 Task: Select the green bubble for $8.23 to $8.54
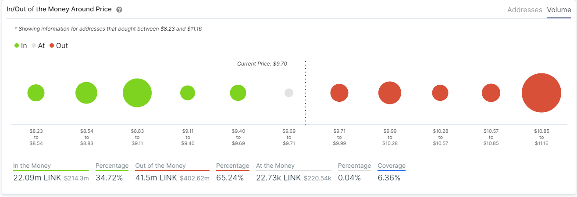(x=36, y=93)
